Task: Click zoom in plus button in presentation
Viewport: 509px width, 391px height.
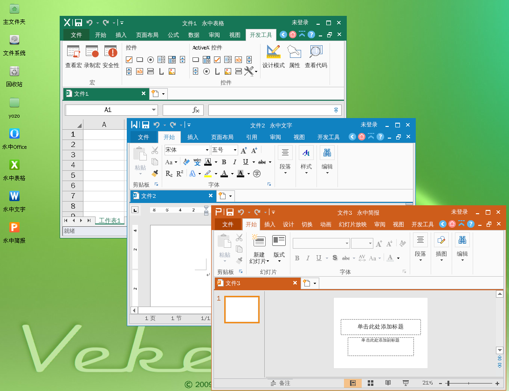Action: pyautogui.click(x=497, y=384)
